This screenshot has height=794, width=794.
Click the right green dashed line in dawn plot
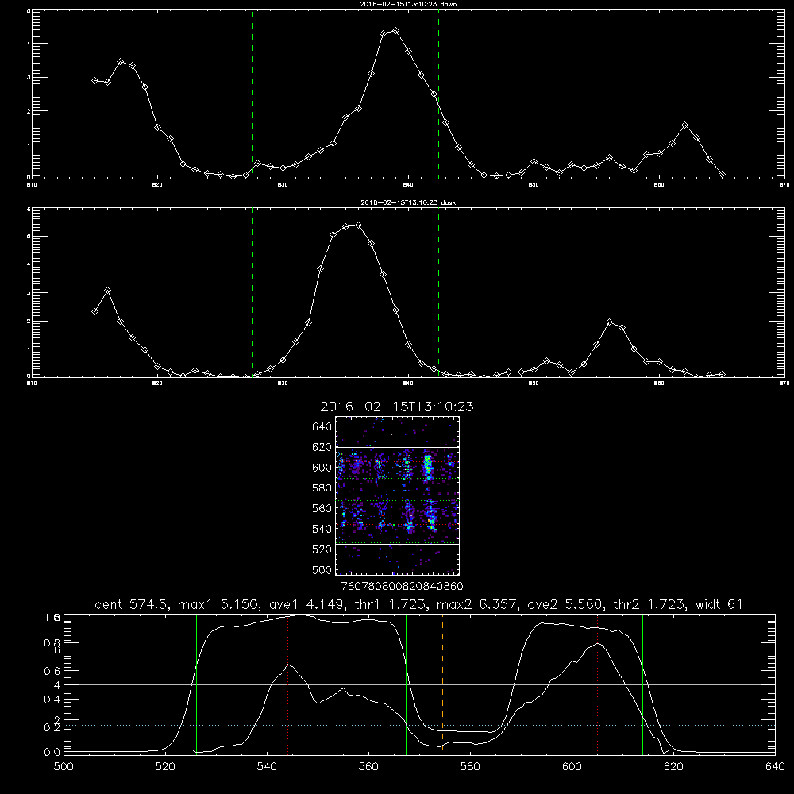(438, 94)
